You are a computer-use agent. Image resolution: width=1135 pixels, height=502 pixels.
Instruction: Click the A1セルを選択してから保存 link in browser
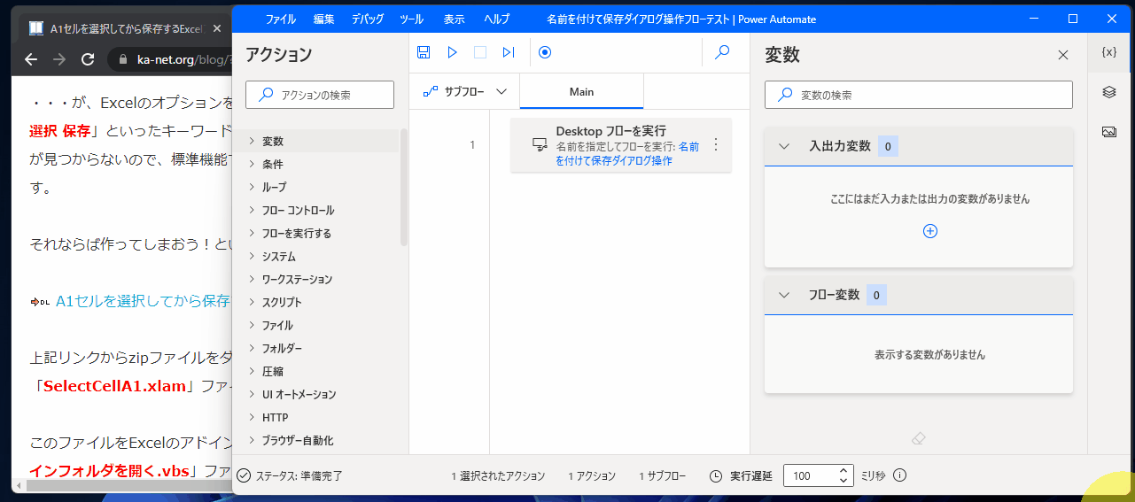coord(143,301)
